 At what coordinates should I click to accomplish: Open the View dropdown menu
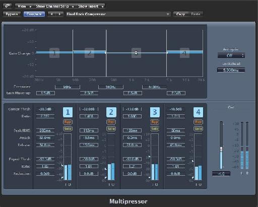pyautogui.click(x=25, y=6)
